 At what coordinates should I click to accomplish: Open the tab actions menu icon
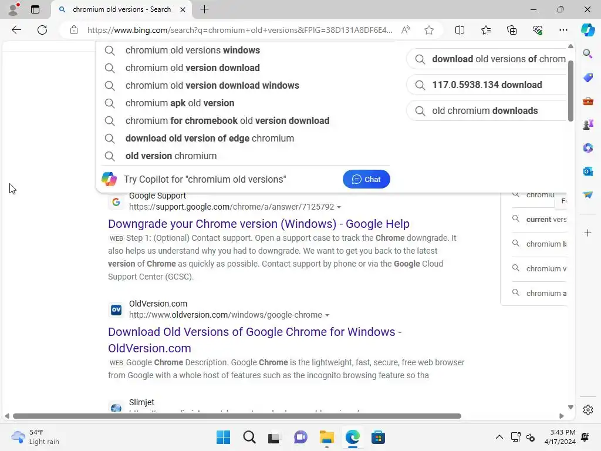(x=35, y=9)
